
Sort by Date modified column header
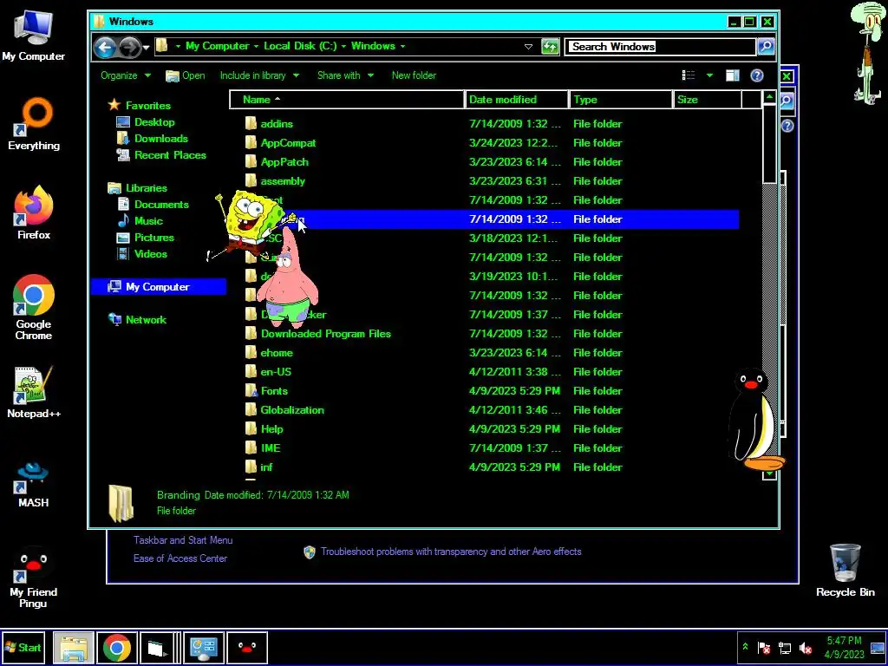click(517, 100)
